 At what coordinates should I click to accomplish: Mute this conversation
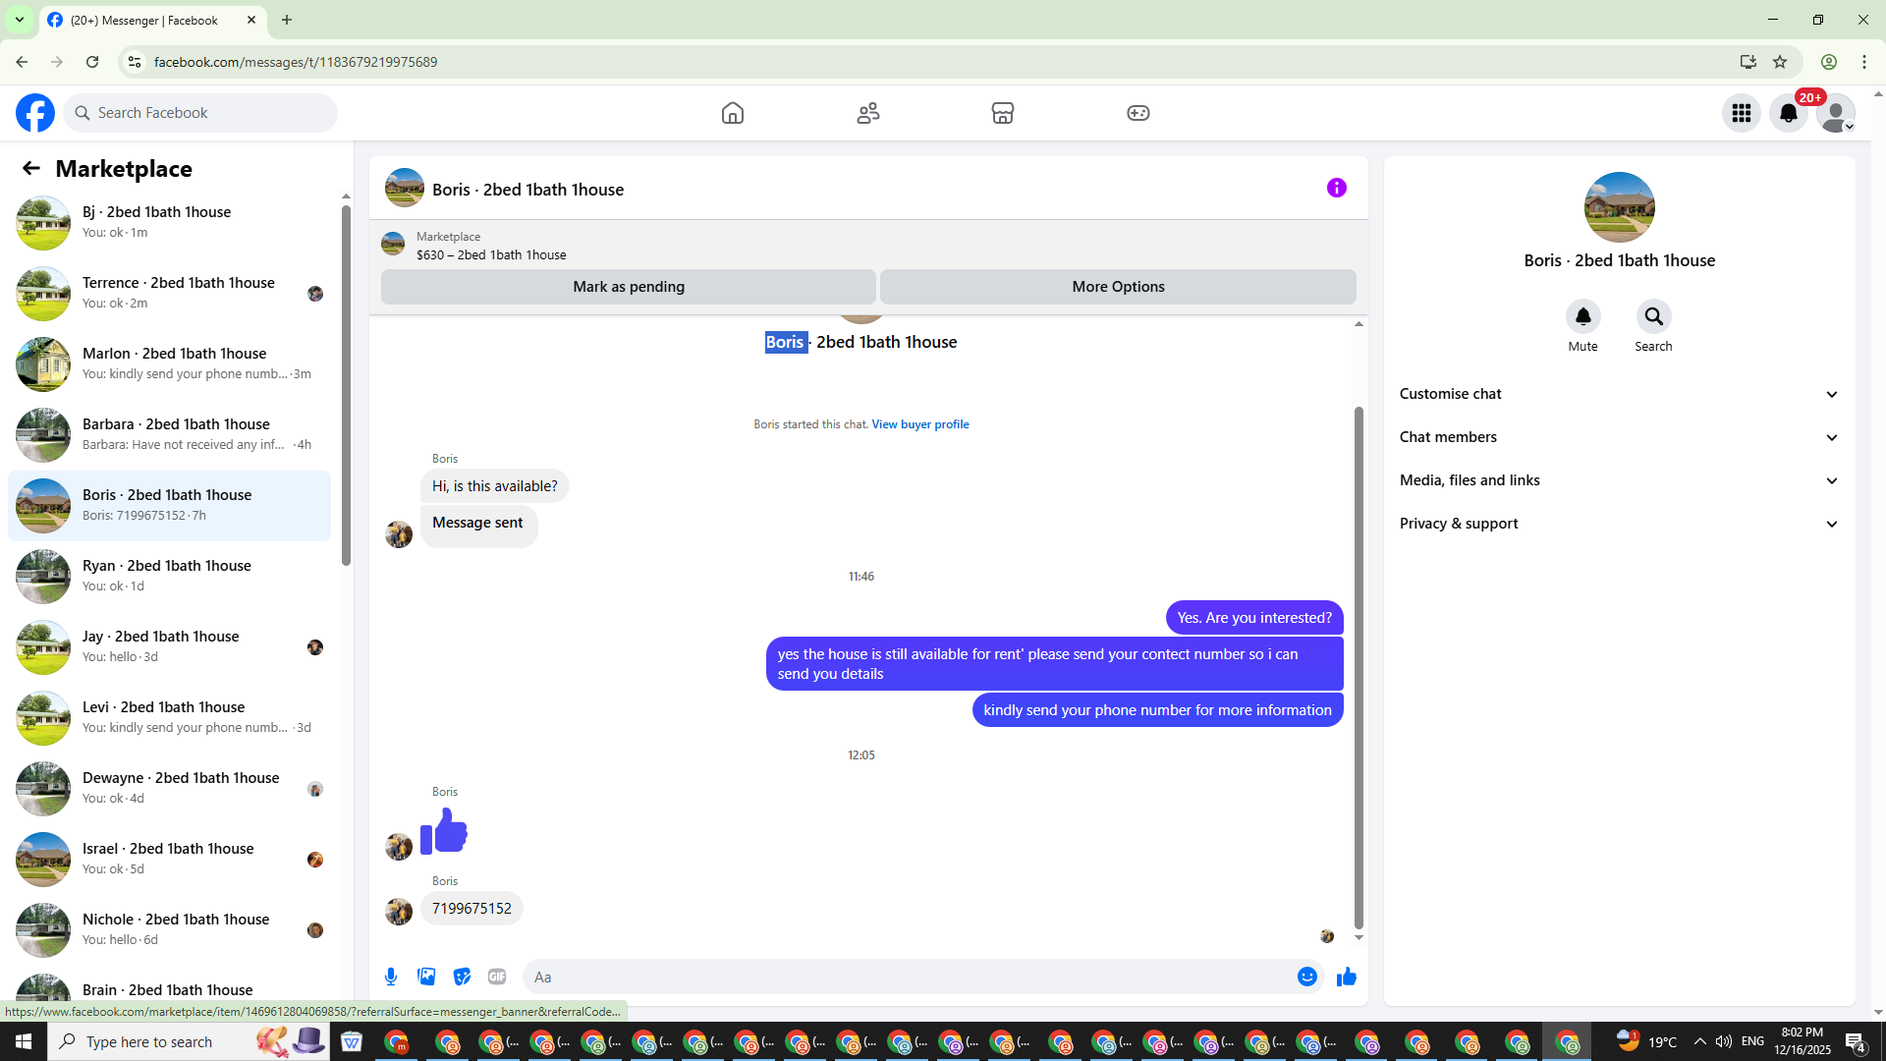tap(1583, 316)
